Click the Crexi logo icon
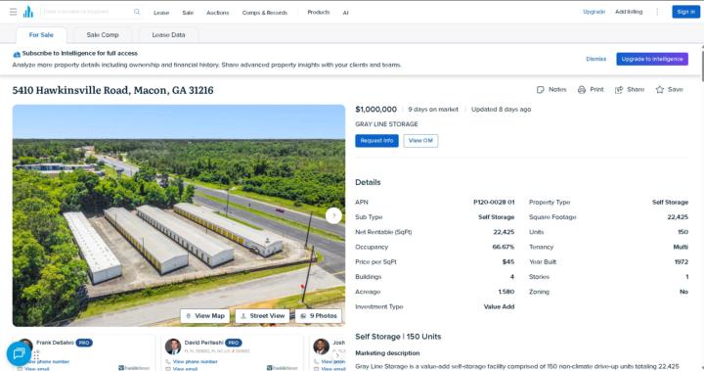 28,12
